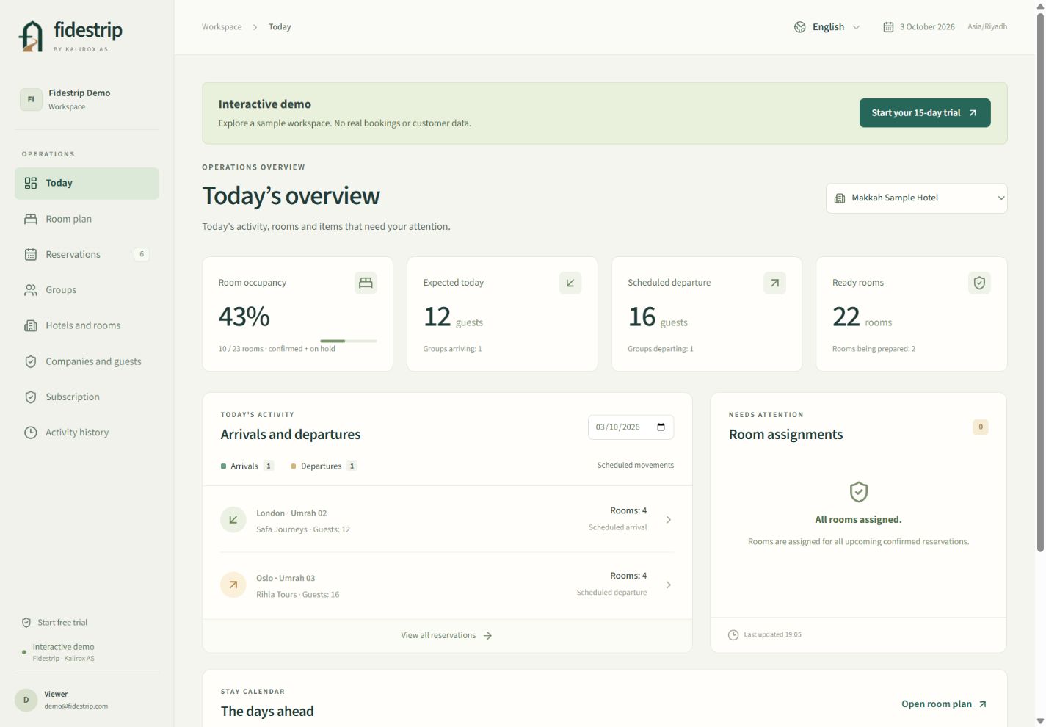Click the Start free trial shield icon
This screenshot has height=727, width=1046.
click(x=26, y=622)
